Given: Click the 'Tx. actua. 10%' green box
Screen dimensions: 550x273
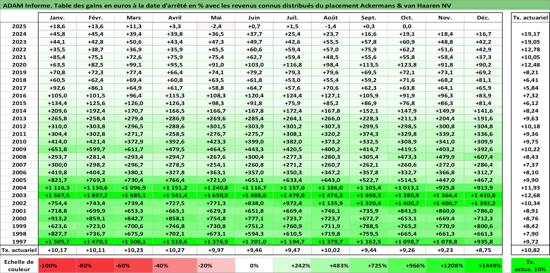Looking at the screenshot, I should coord(530,265).
